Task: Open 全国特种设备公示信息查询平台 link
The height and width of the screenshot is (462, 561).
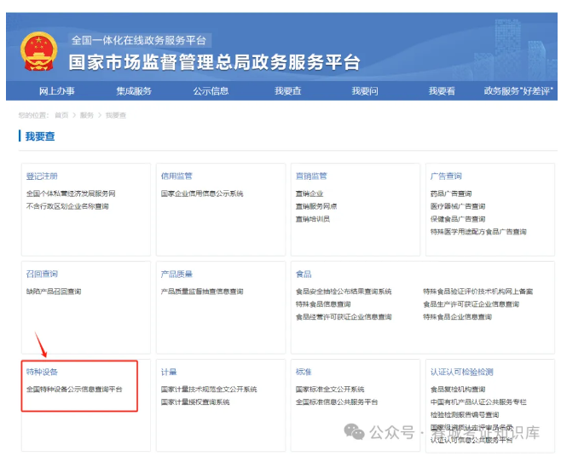Action: pyautogui.click(x=74, y=389)
